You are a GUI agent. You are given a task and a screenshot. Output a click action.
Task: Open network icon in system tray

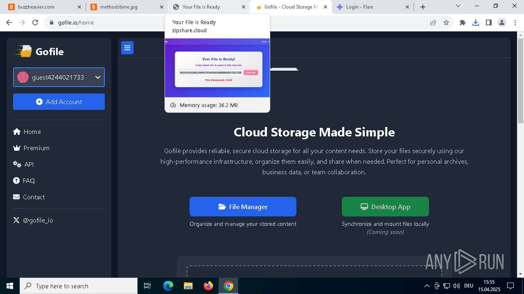(x=447, y=286)
